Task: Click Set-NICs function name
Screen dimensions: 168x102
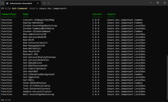Action: [x=28, y=80]
